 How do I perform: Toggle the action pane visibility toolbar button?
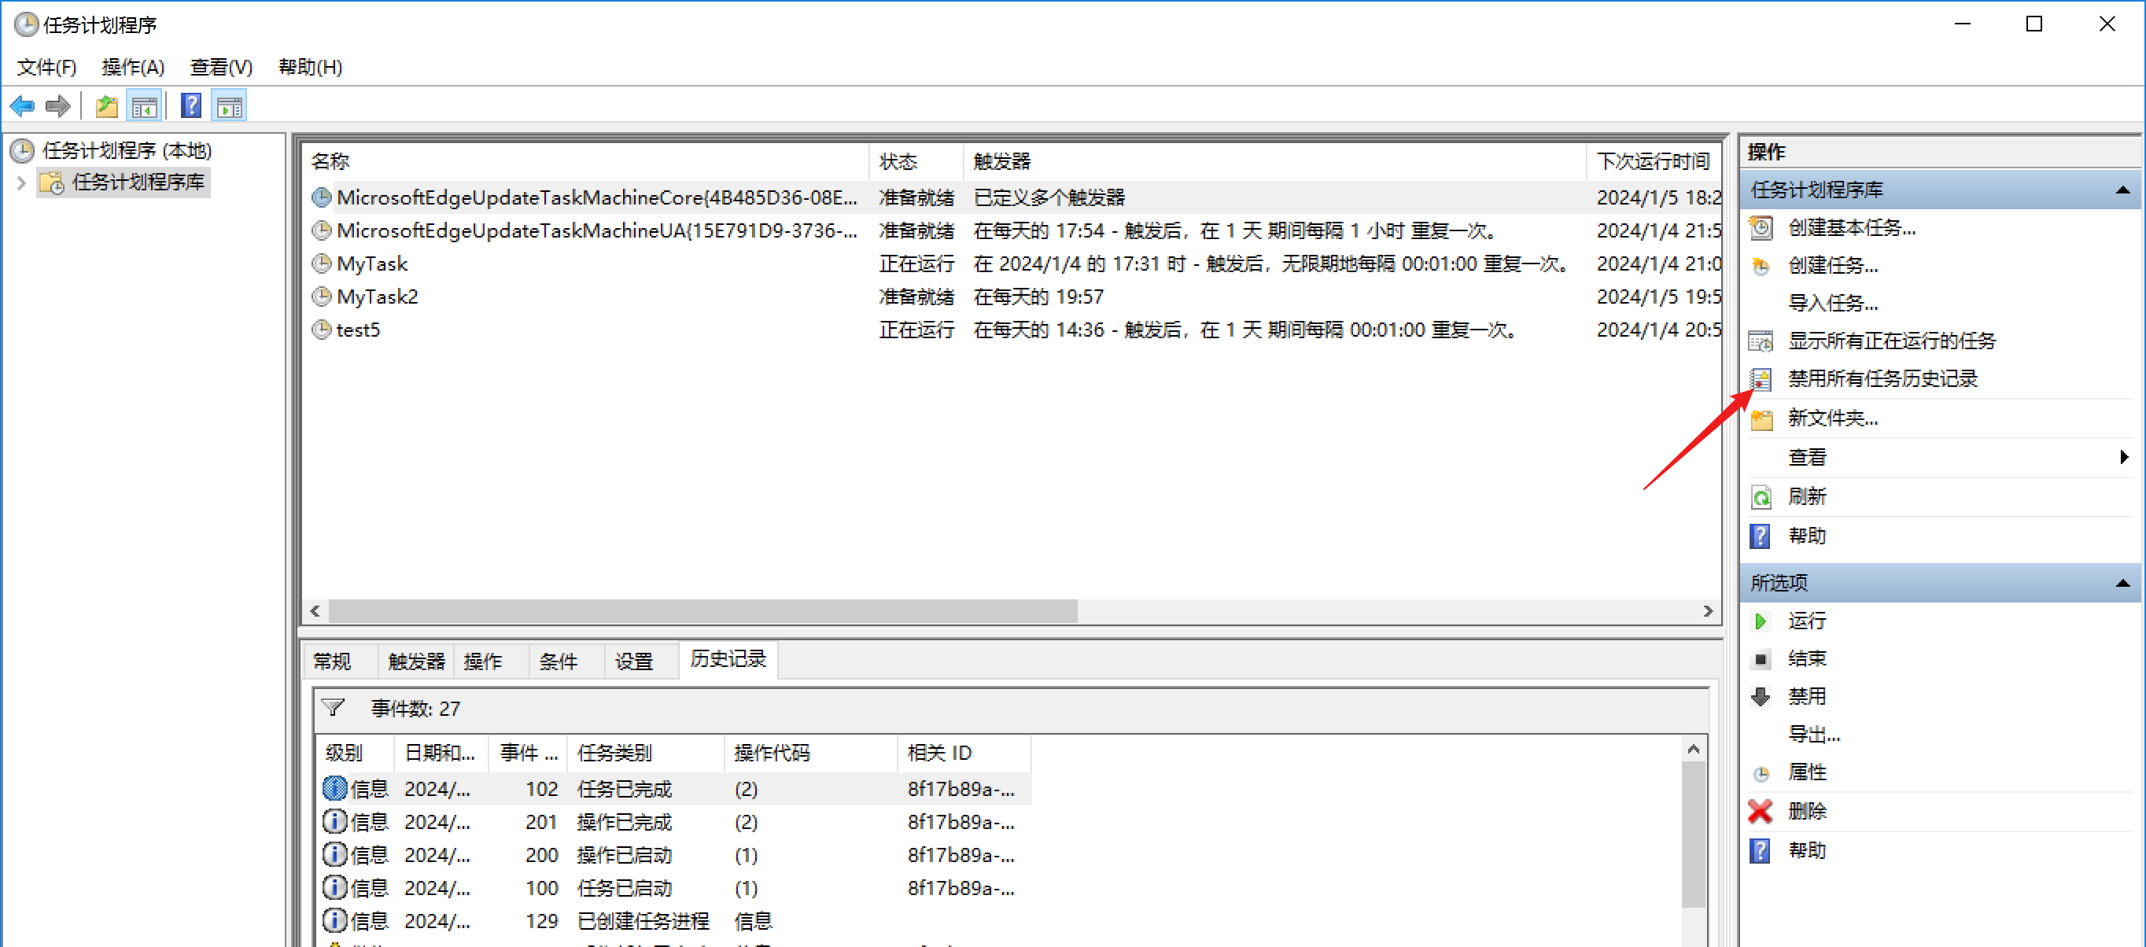[229, 105]
